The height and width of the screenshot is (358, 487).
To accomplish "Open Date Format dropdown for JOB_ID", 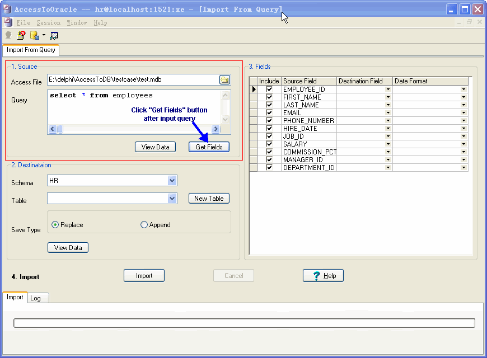I will 463,136.
